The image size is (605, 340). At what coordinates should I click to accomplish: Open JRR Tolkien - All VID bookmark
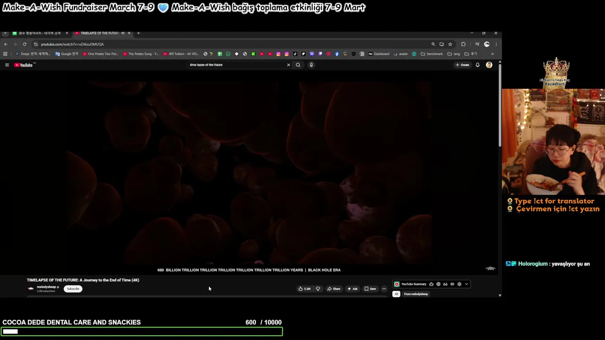[x=181, y=54]
